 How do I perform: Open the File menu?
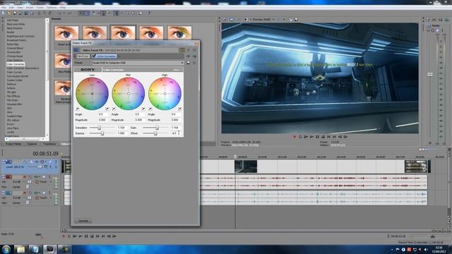4,8
